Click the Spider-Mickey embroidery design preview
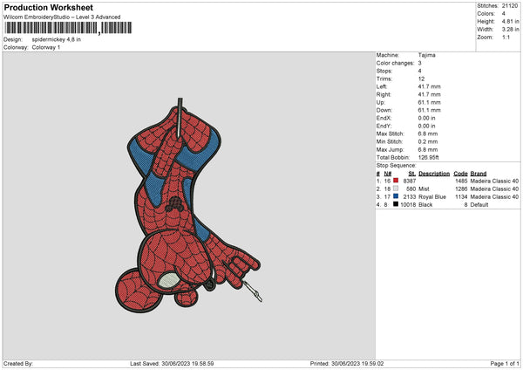Viewport: 523px width, 370px height. click(x=188, y=205)
